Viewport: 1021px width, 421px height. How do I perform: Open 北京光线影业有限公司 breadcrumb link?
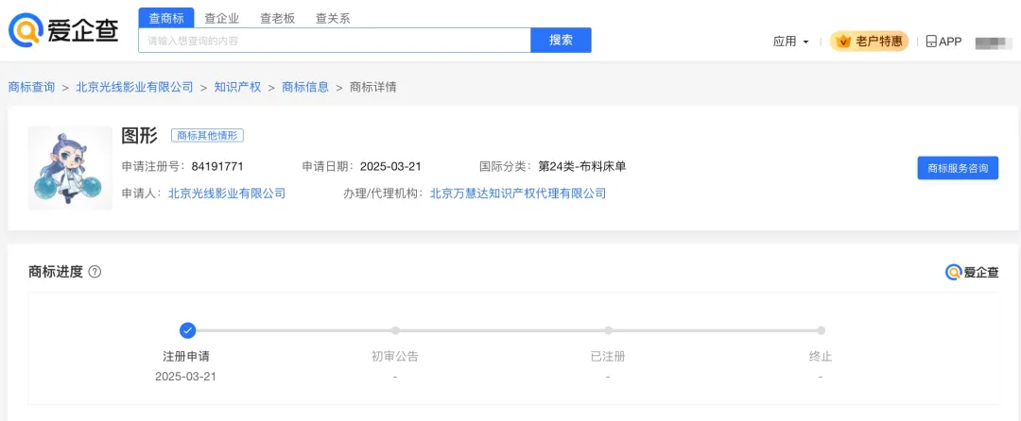135,87
